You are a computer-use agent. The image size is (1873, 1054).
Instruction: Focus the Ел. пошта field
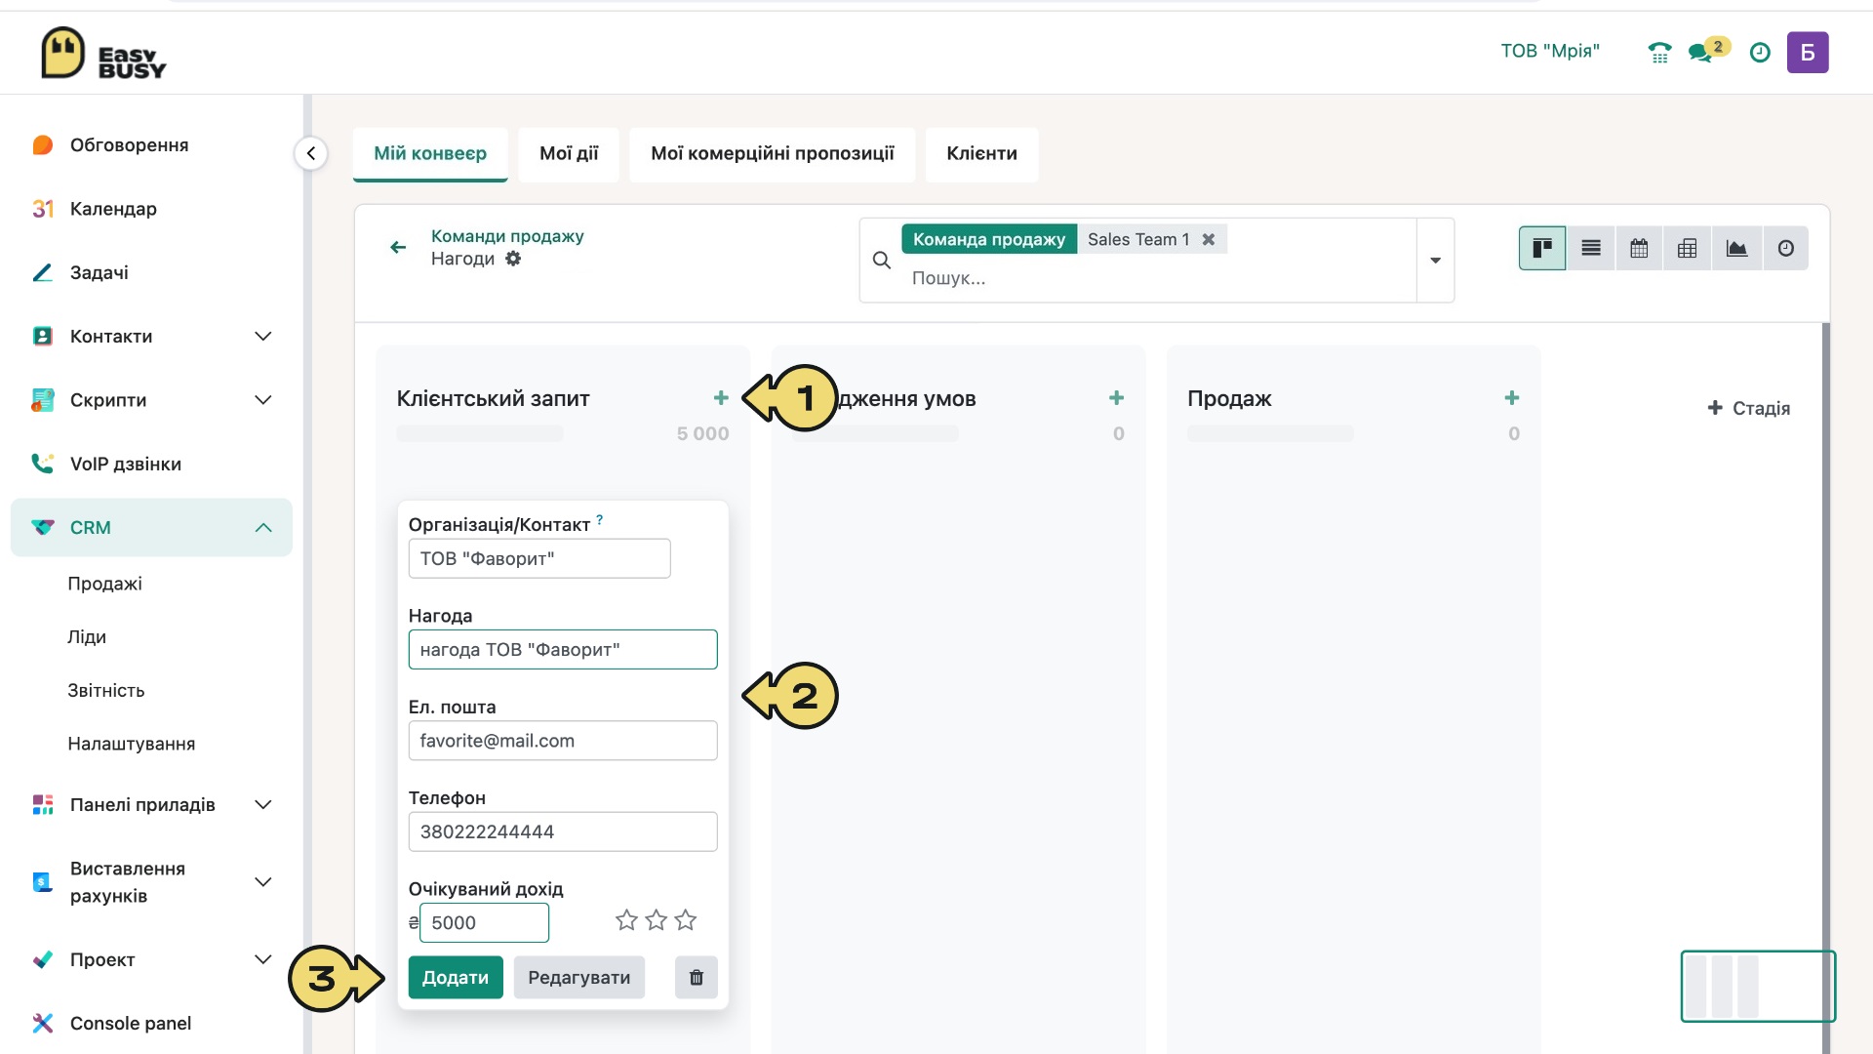pyautogui.click(x=563, y=741)
